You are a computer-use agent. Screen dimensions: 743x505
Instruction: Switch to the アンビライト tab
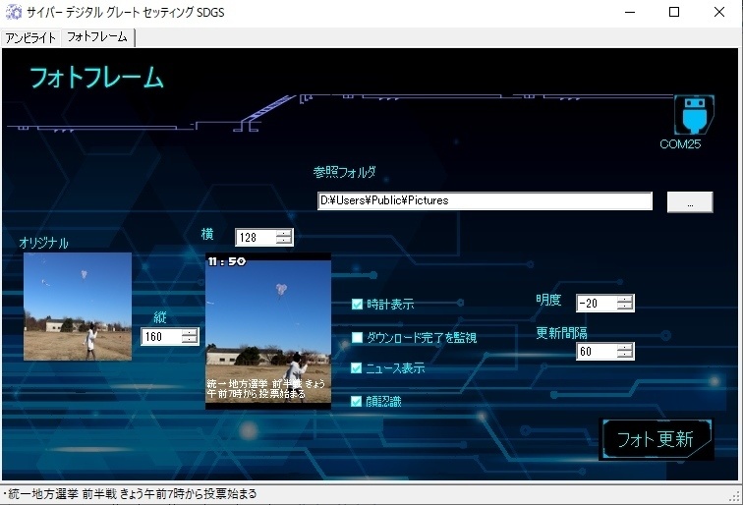click(30, 38)
